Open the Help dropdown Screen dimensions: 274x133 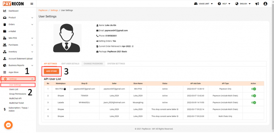pyautogui.click(x=224, y=4)
